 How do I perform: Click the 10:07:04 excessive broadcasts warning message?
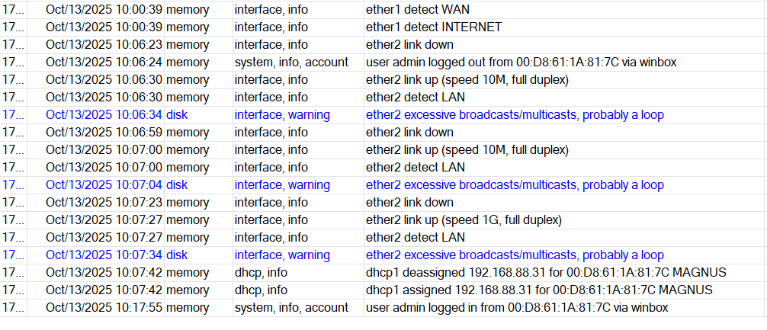(515, 185)
